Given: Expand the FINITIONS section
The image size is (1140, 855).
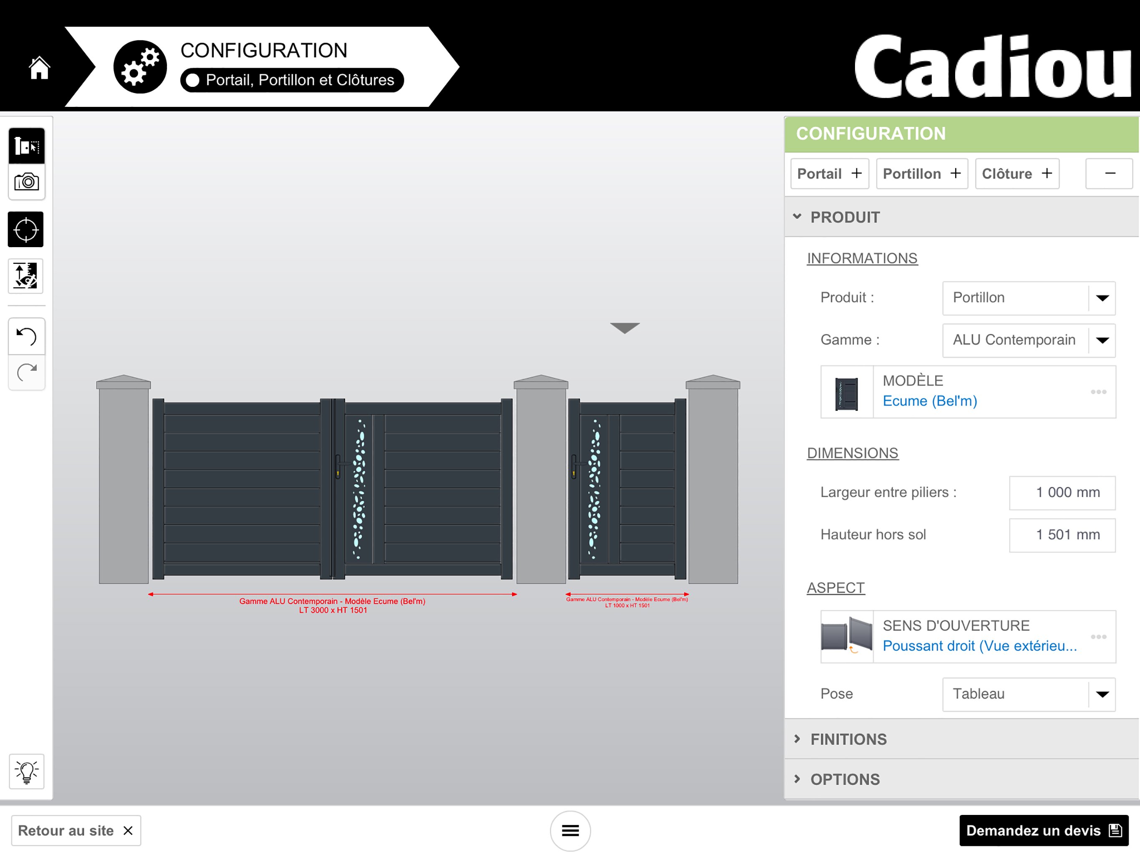Looking at the screenshot, I should tap(848, 739).
